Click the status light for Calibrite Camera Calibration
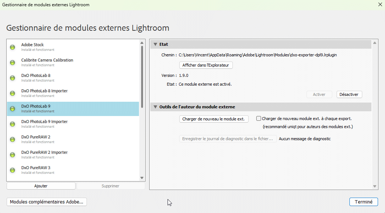The width and height of the screenshot is (385, 213). (x=12, y=63)
